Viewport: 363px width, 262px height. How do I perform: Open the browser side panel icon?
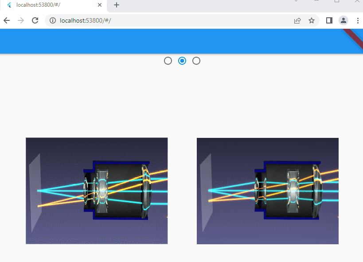coord(328,20)
